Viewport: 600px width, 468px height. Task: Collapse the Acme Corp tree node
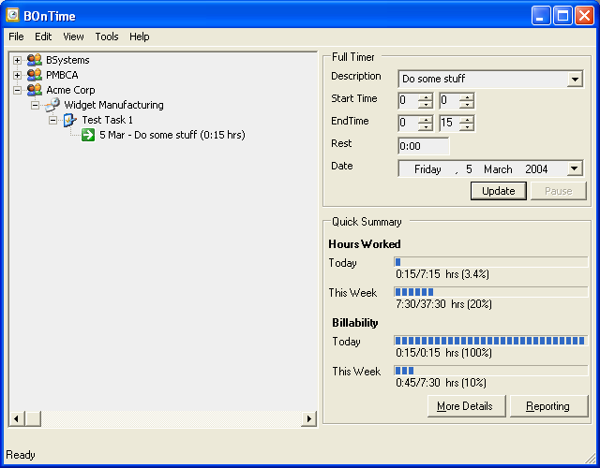tap(17, 90)
